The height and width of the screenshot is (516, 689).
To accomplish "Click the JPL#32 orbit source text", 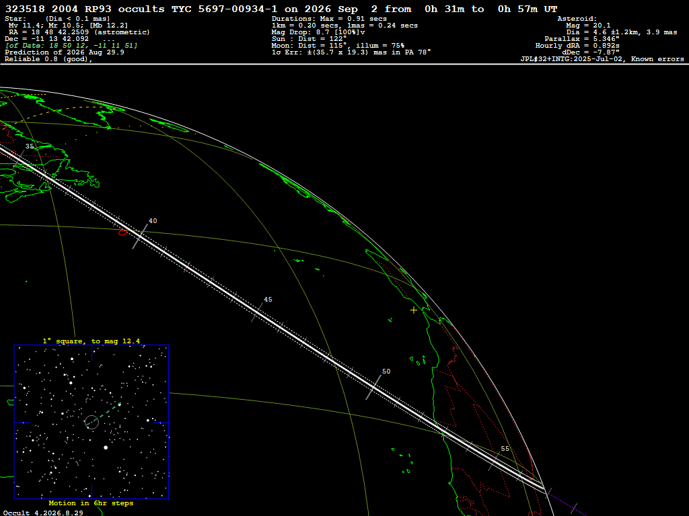I will (x=602, y=59).
